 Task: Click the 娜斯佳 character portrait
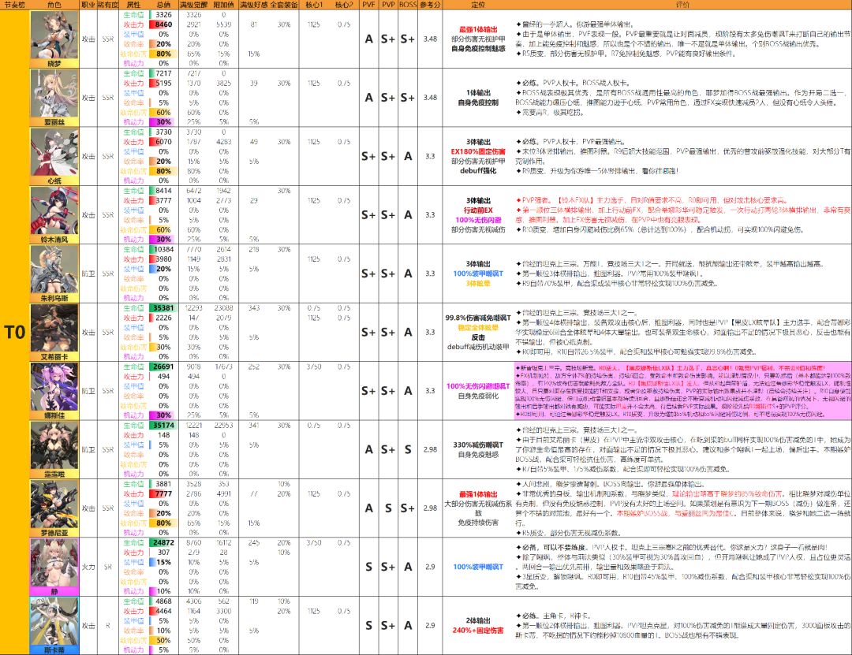point(54,387)
